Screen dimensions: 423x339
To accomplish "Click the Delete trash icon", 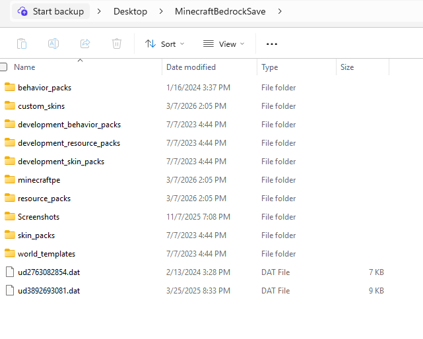I will (117, 44).
